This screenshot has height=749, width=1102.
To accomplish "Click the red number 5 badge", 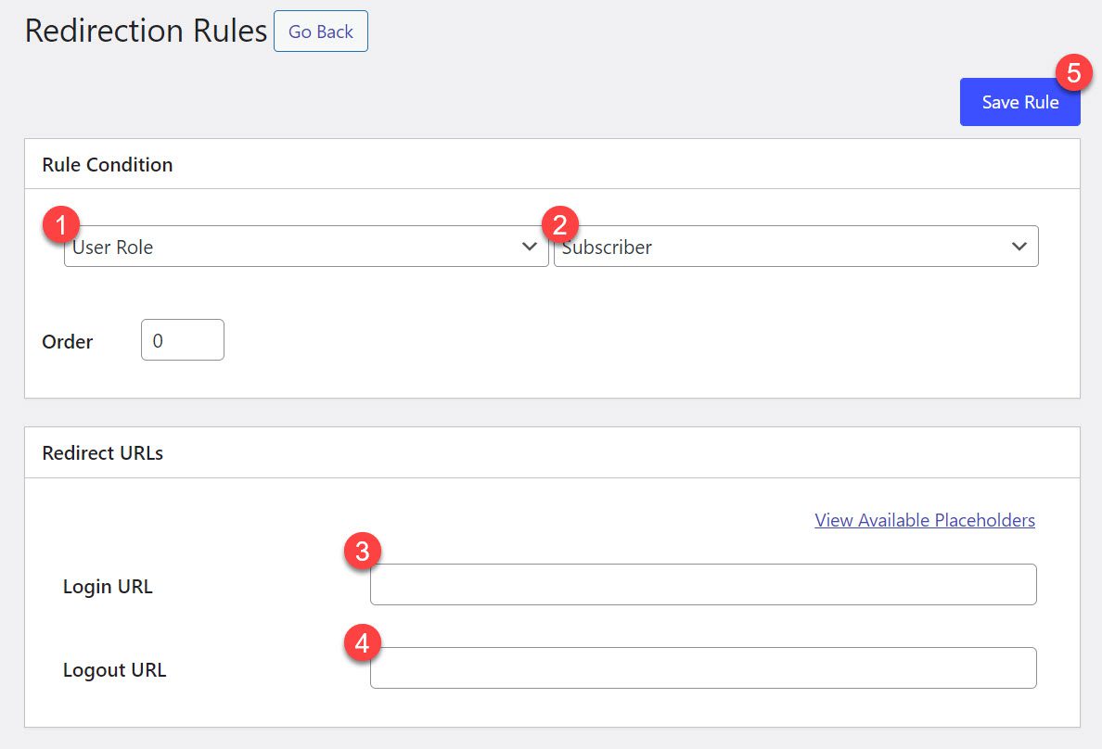I will [x=1073, y=74].
